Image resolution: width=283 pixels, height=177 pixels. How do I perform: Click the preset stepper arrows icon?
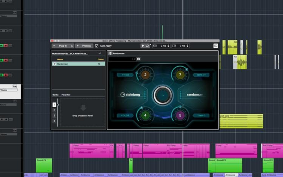pyautogui.click(x=132, y=59)
